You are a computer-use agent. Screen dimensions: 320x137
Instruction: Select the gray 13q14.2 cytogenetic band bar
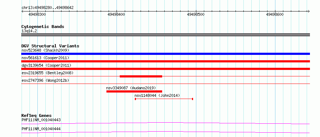point(165,35)
